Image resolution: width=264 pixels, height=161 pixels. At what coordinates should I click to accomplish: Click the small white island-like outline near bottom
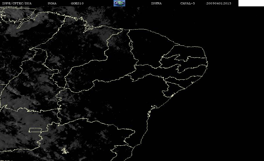click(65, 151)
